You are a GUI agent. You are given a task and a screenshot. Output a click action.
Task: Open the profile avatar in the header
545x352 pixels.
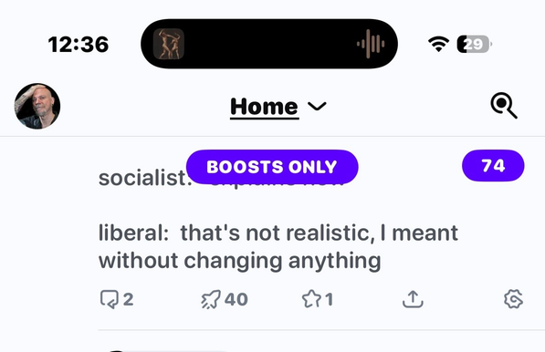coord(37,106)
